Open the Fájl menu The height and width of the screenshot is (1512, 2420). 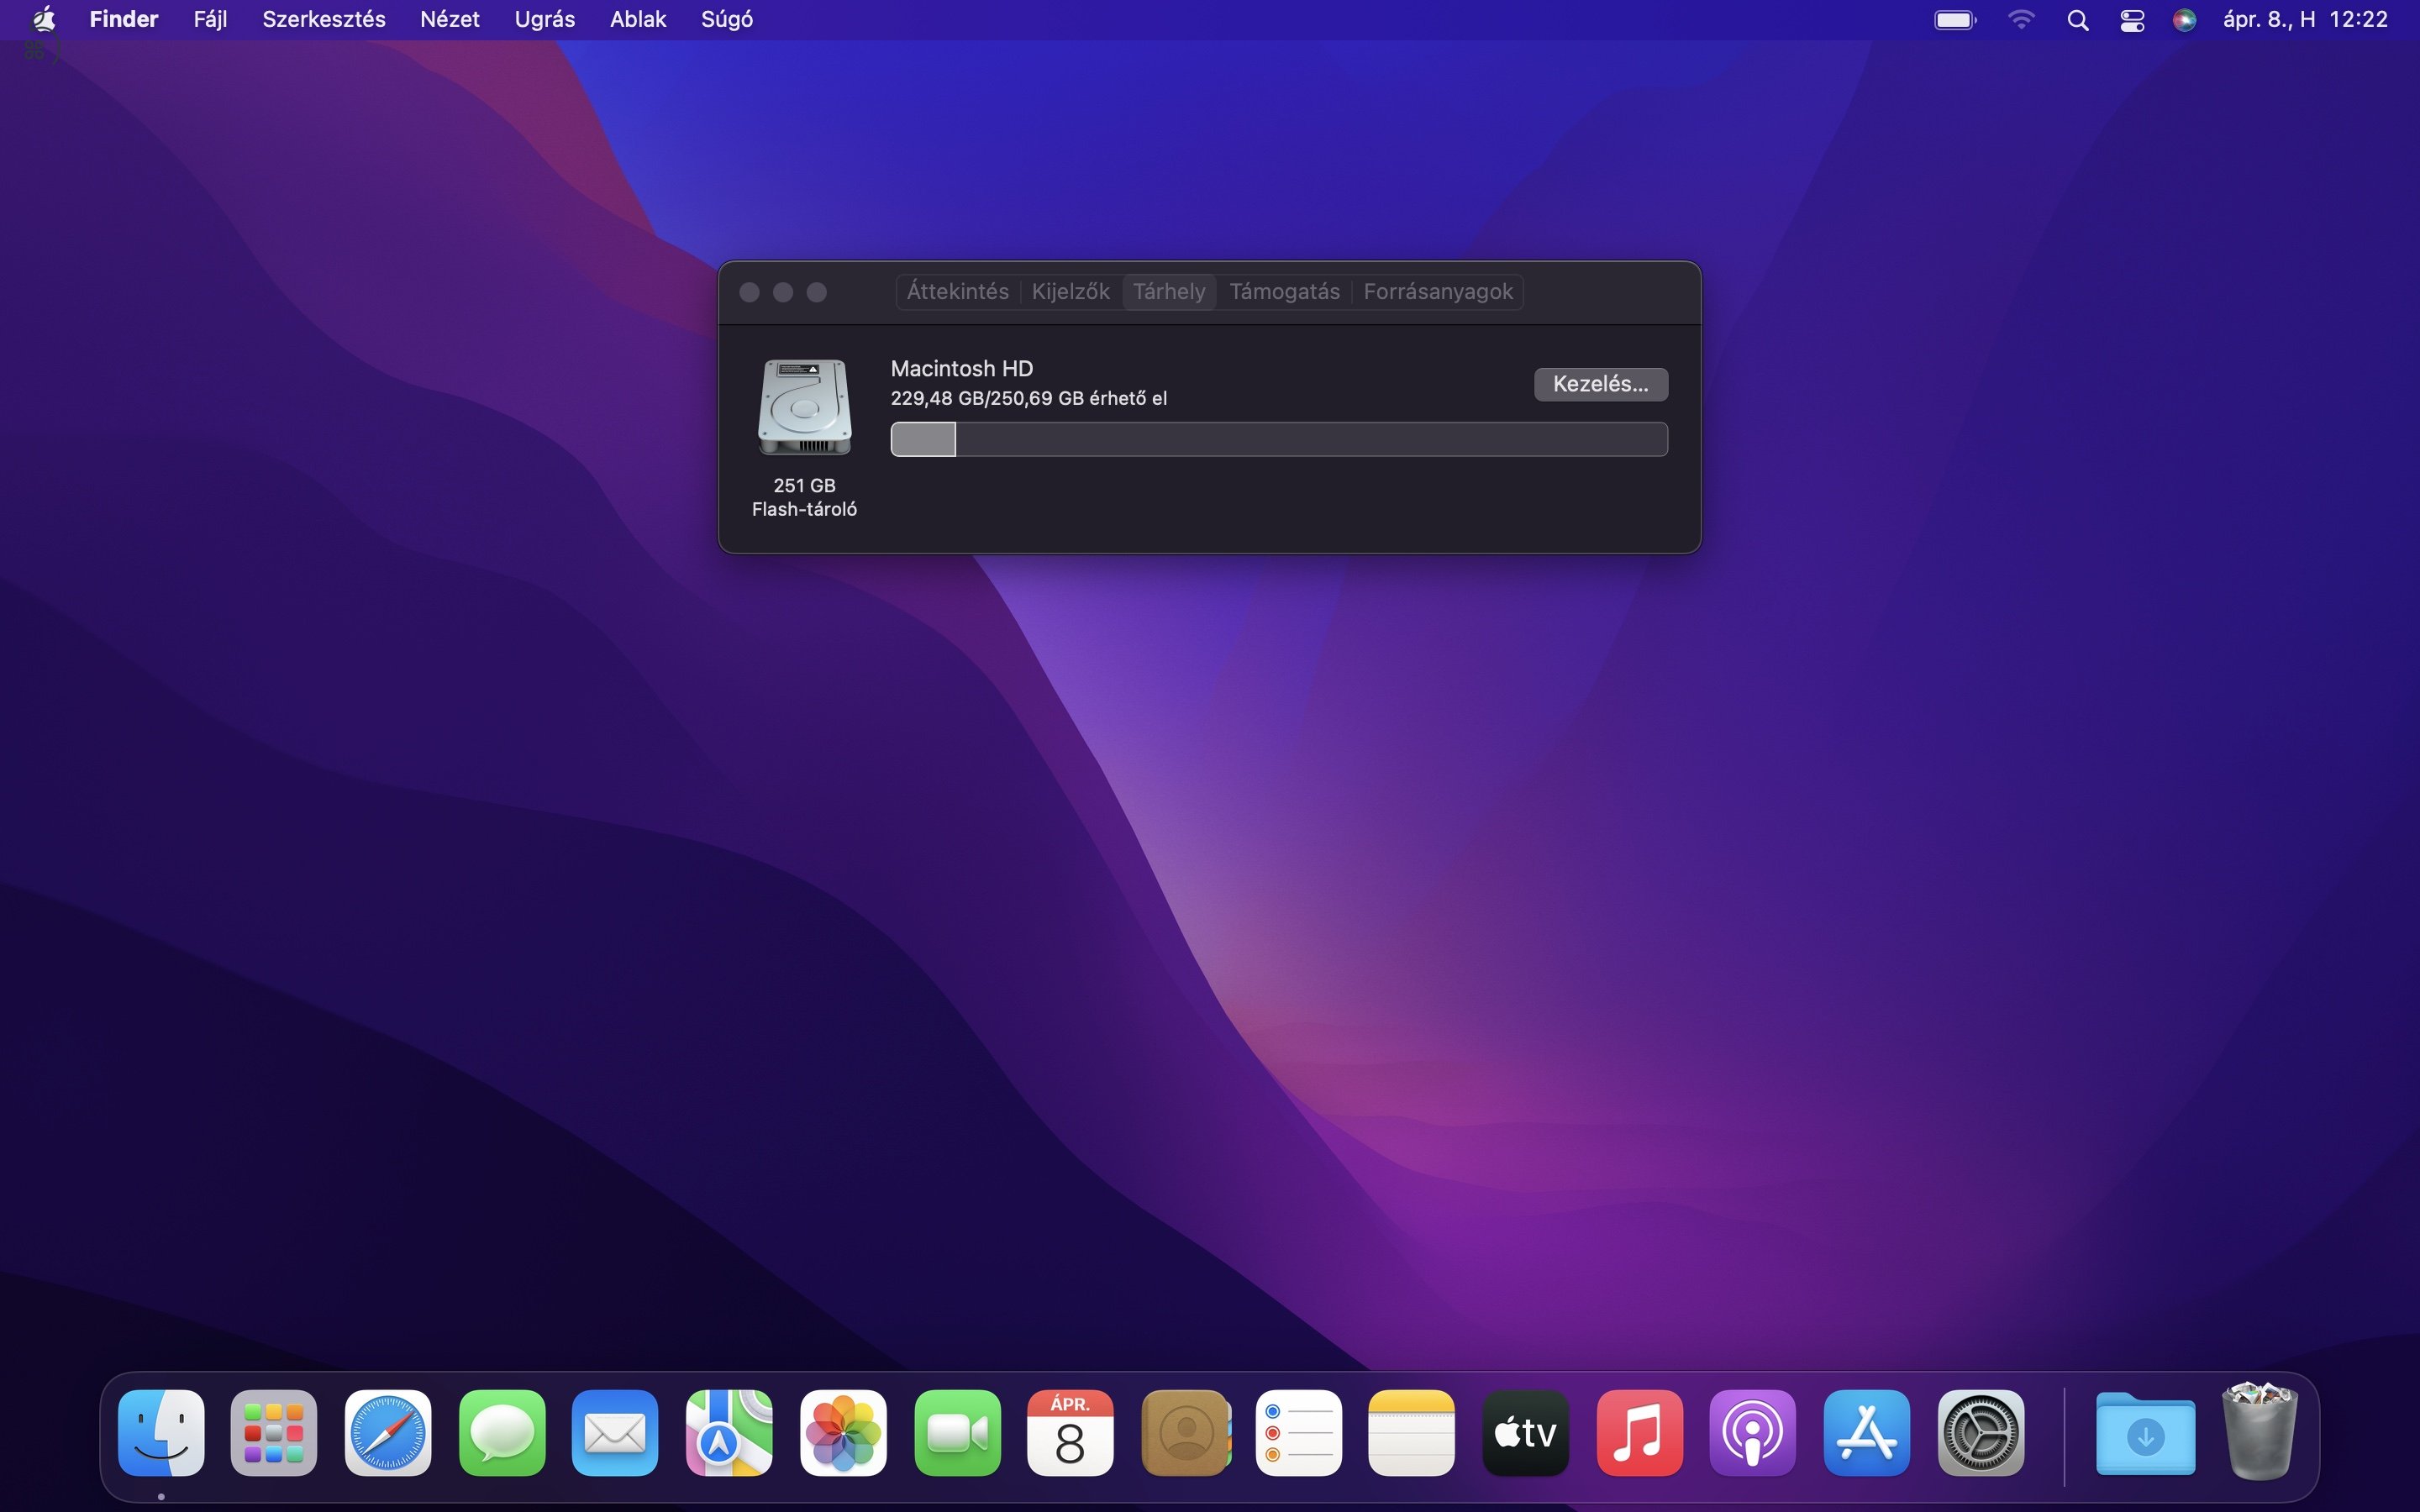[210, 19]
